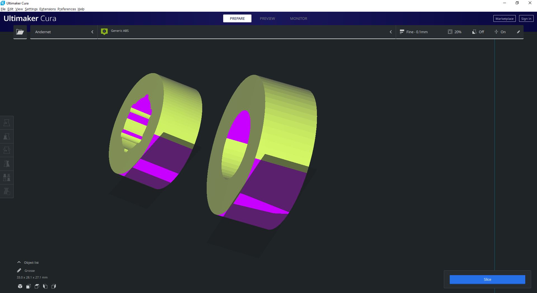
Task: Click the infill 20% icon
Action: [450, 32]
